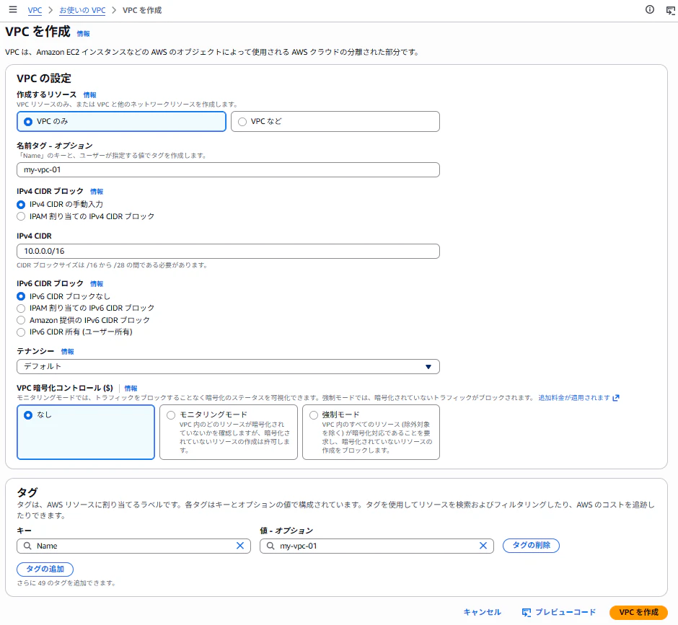Image resolution: width=678 pixels, height=625 pixels.
Task: Open the テナンシー dropdown
Action: point(228,366)
